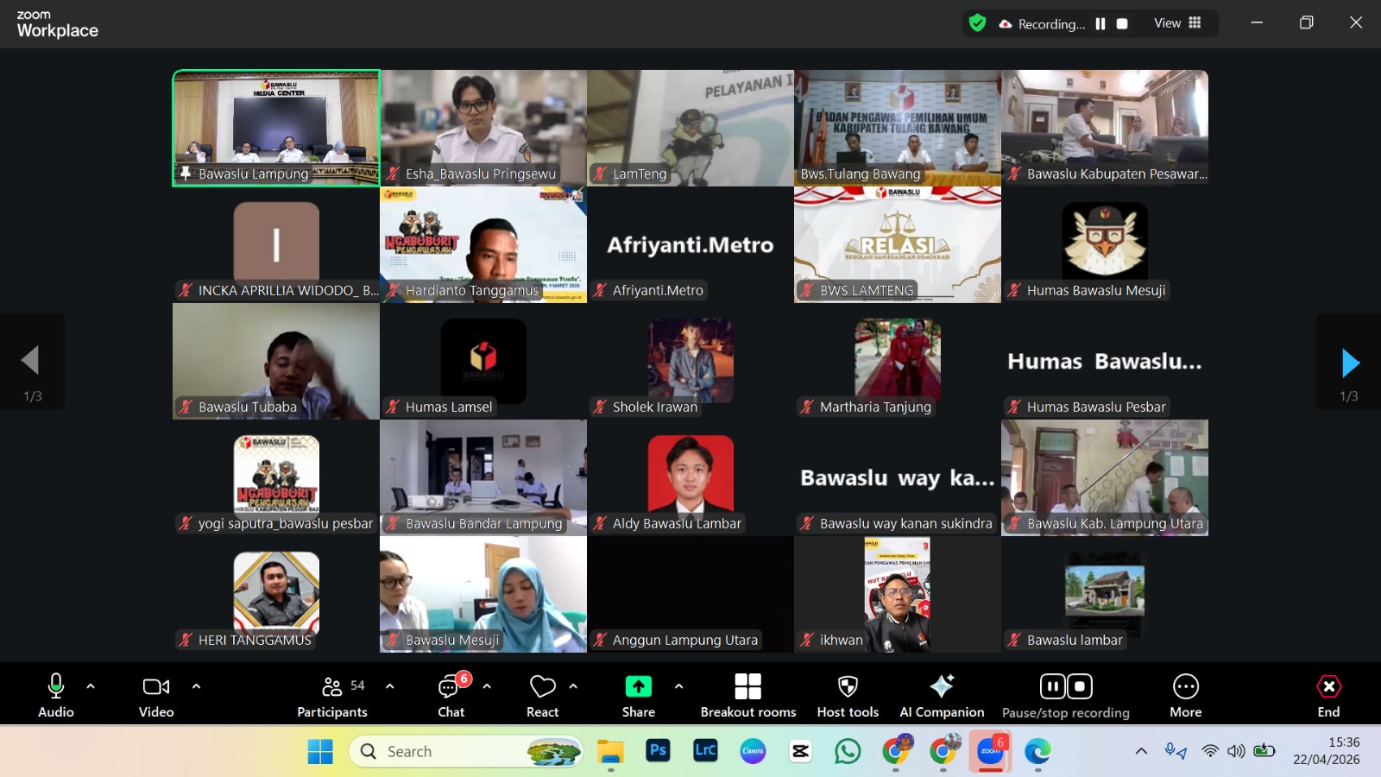Screen dimensions: 1381x777
Task: Mute the microphone with the Audio button
Action: coord(56,695)
